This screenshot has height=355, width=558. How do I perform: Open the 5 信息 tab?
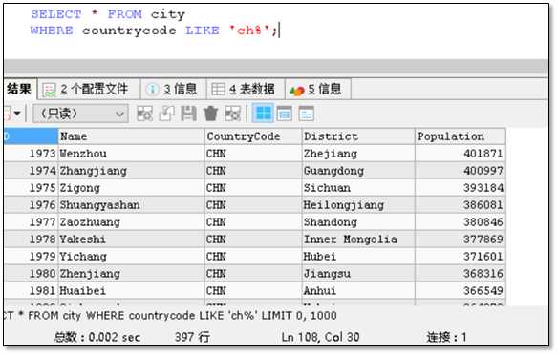point(318,89)
